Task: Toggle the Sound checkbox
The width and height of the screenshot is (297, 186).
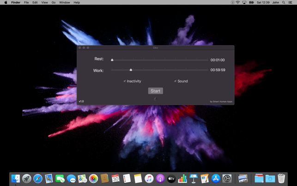Action: coord(175,81)
